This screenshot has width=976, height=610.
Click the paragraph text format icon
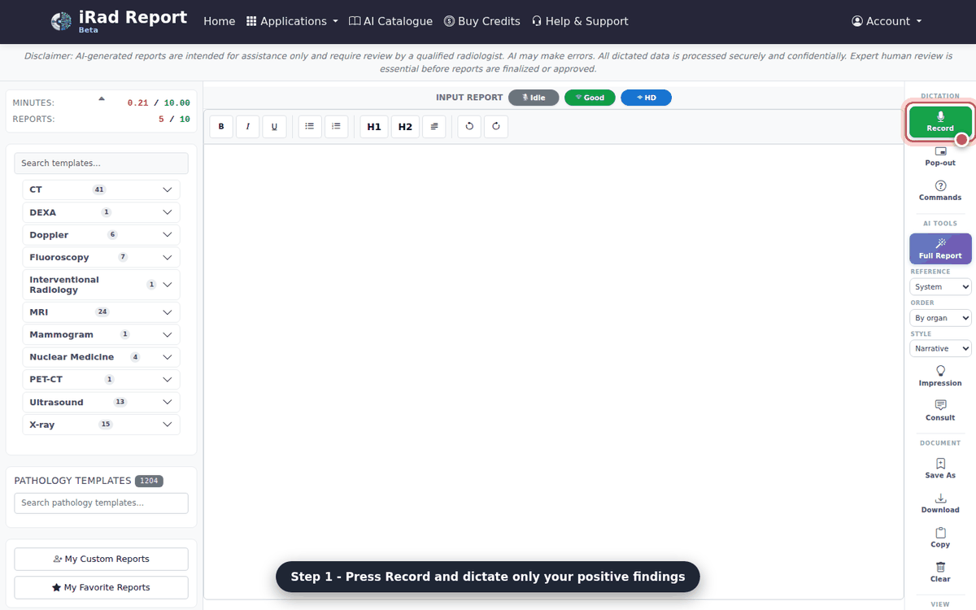pos(434,126)
